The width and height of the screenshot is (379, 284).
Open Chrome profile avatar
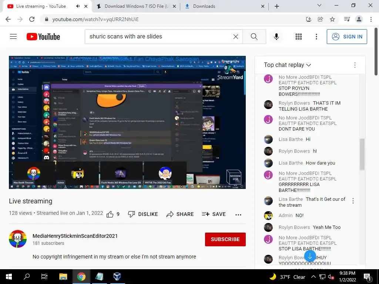click(x=359, y=19)
